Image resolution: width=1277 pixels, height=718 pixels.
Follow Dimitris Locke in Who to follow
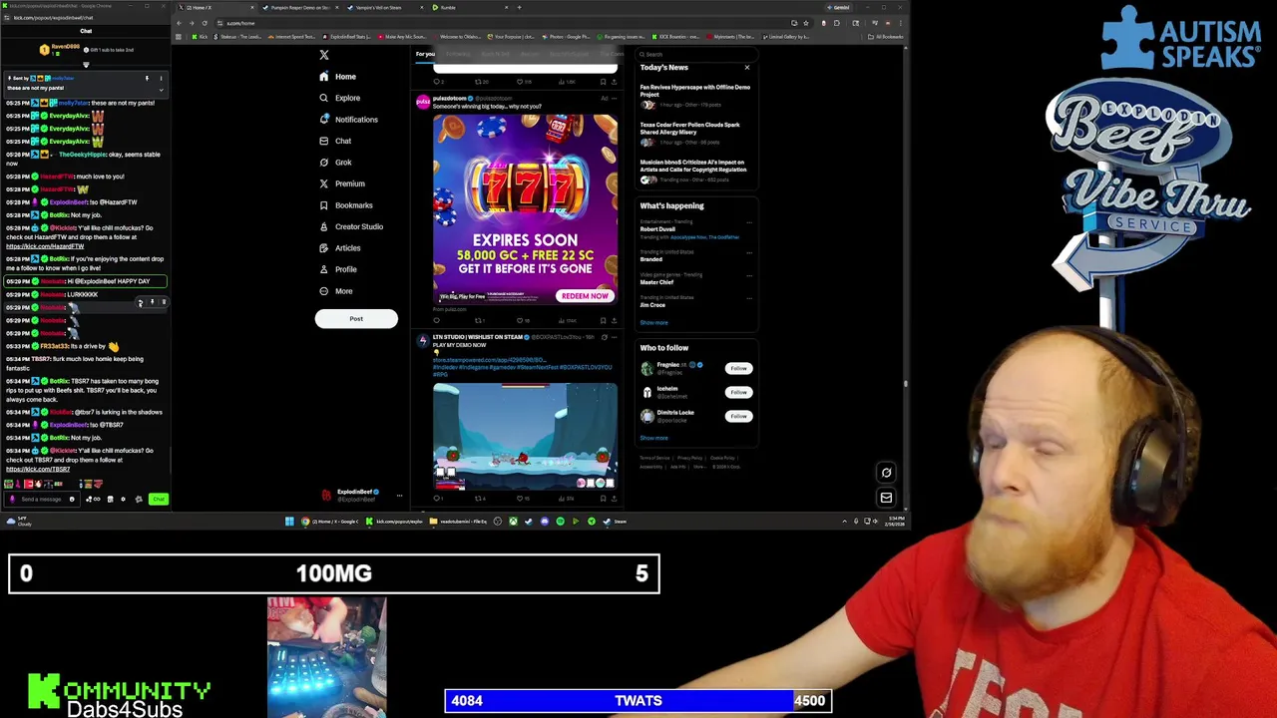[738, 416]
